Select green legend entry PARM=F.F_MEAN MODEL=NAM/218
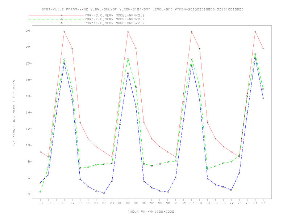287x221 pixels. (x=115, y=19)
